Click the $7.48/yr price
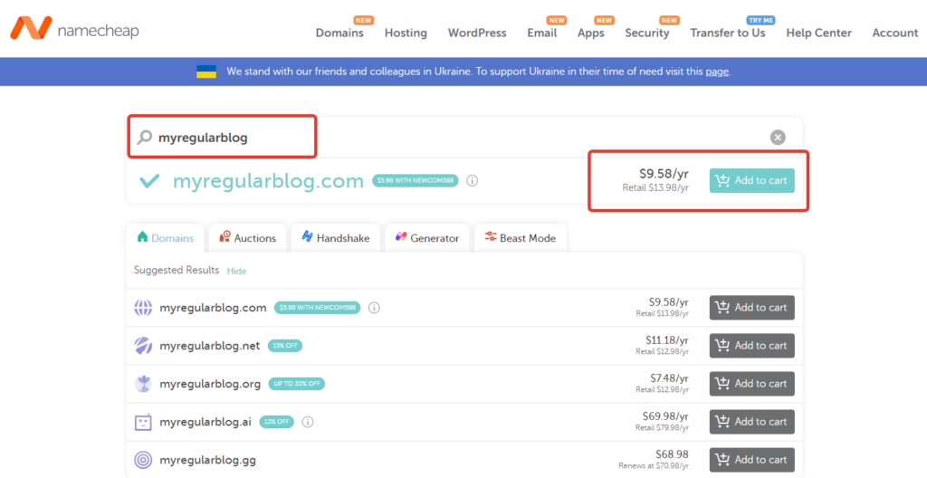Screen dimensions: 927x478 click(x=669, y=378)
